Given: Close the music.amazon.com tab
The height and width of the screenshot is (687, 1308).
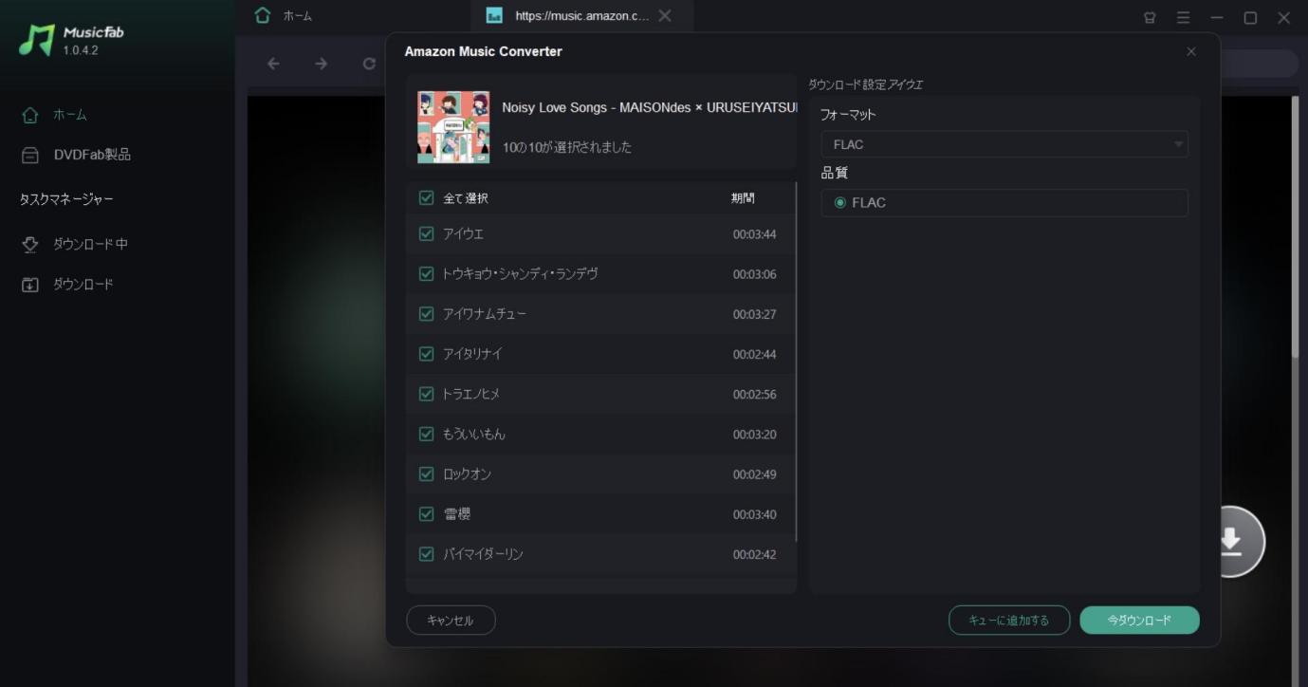Looking at the screenshot, I should (665, 16).
